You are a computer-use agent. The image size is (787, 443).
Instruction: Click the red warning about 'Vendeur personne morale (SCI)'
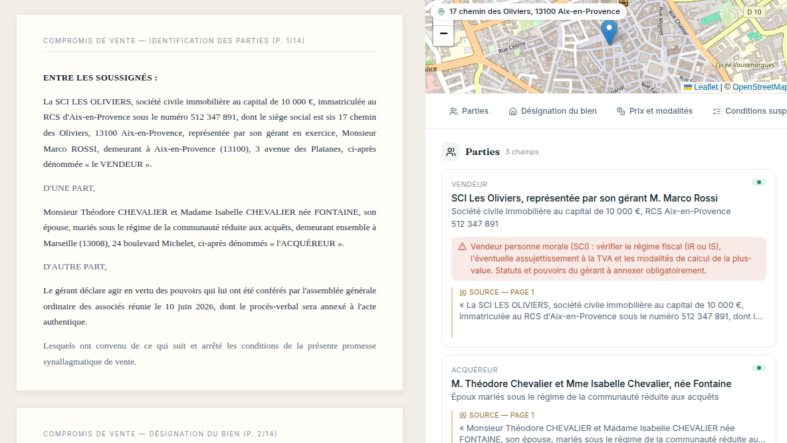(x=609, y=259)
